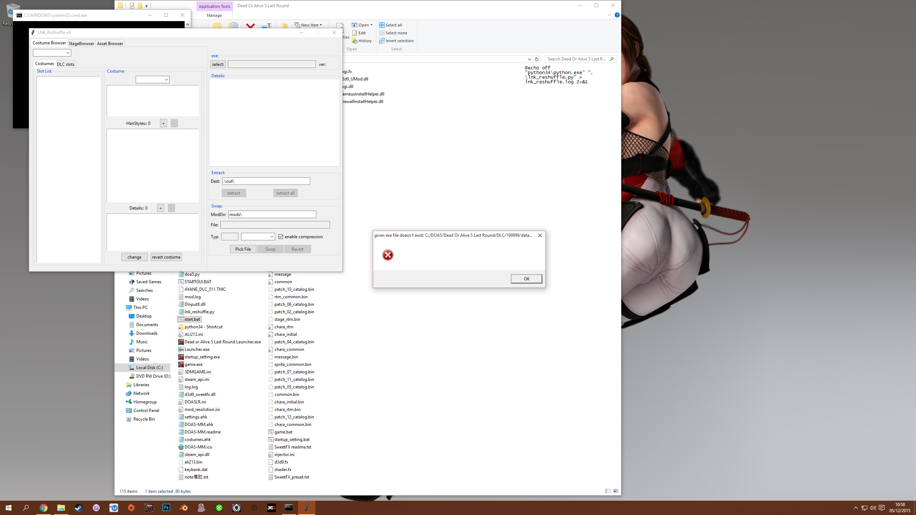Click the Chrome taskbar icon
The width and height of the screenshot is (916, 515).
pyautogui.click(x=44, y=508)
